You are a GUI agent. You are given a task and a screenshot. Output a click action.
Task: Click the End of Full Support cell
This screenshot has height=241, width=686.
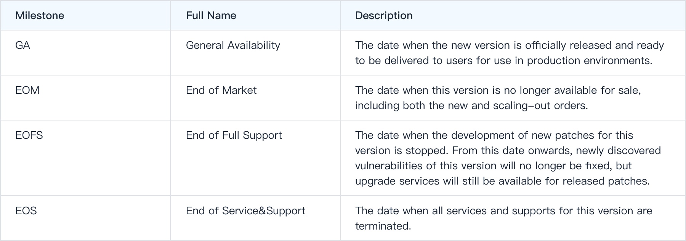point(255,158)
